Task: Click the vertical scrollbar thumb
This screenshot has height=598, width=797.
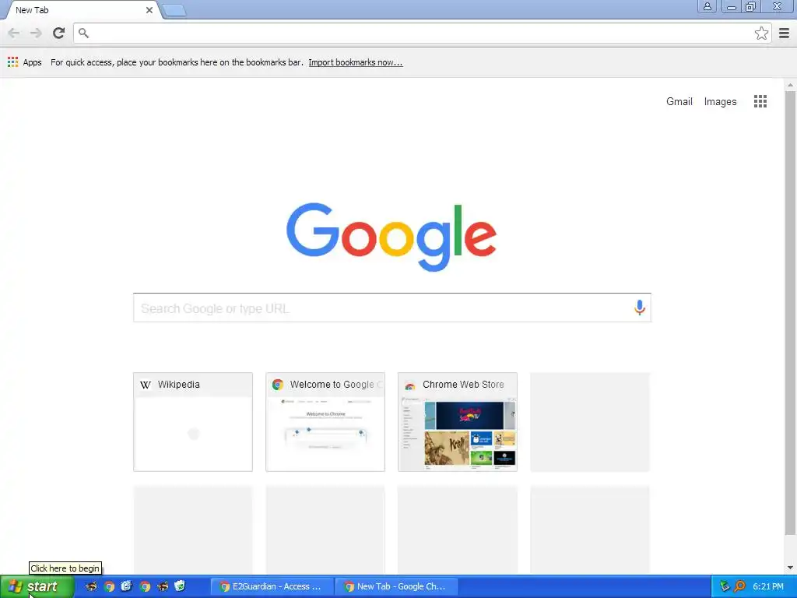Action: pyautogui.click(x=790, y=313)
